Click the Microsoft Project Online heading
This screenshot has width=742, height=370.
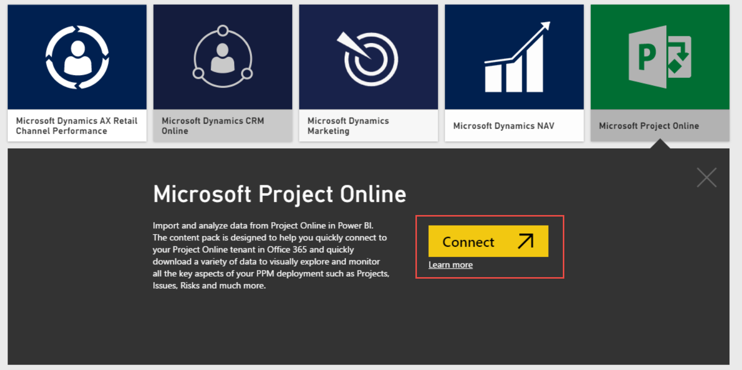[x=279, y=194]
